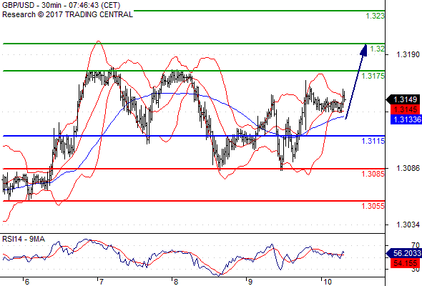Click date label 9 on time axis

point(250,282)
